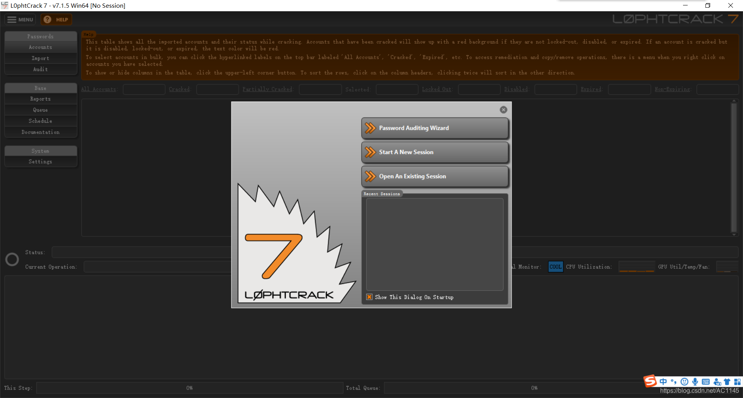Toggle the punctuation mode icon
Viewport: 743px width, 398px height.
pyautogui.click(x=674, y=382)
